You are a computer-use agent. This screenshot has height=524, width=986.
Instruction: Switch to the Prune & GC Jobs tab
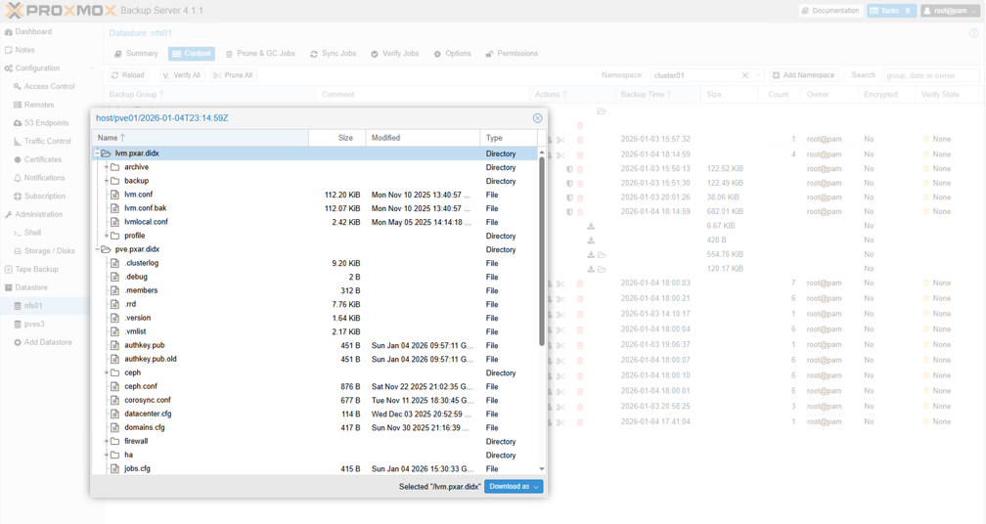coord(260,54)
